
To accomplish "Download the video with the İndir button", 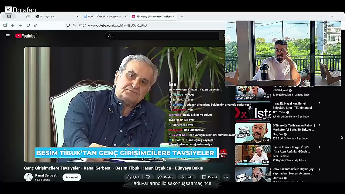I will tap(187, 177).
